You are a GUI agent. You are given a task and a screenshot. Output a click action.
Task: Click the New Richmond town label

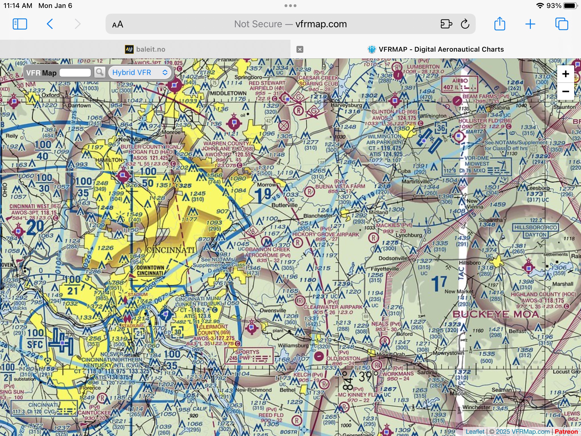tap(253, 390)
